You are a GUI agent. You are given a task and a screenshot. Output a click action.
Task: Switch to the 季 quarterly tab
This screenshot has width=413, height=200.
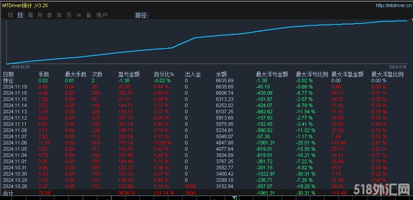(x=49, y=15)
